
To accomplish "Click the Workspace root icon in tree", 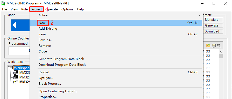I will 11,68.
